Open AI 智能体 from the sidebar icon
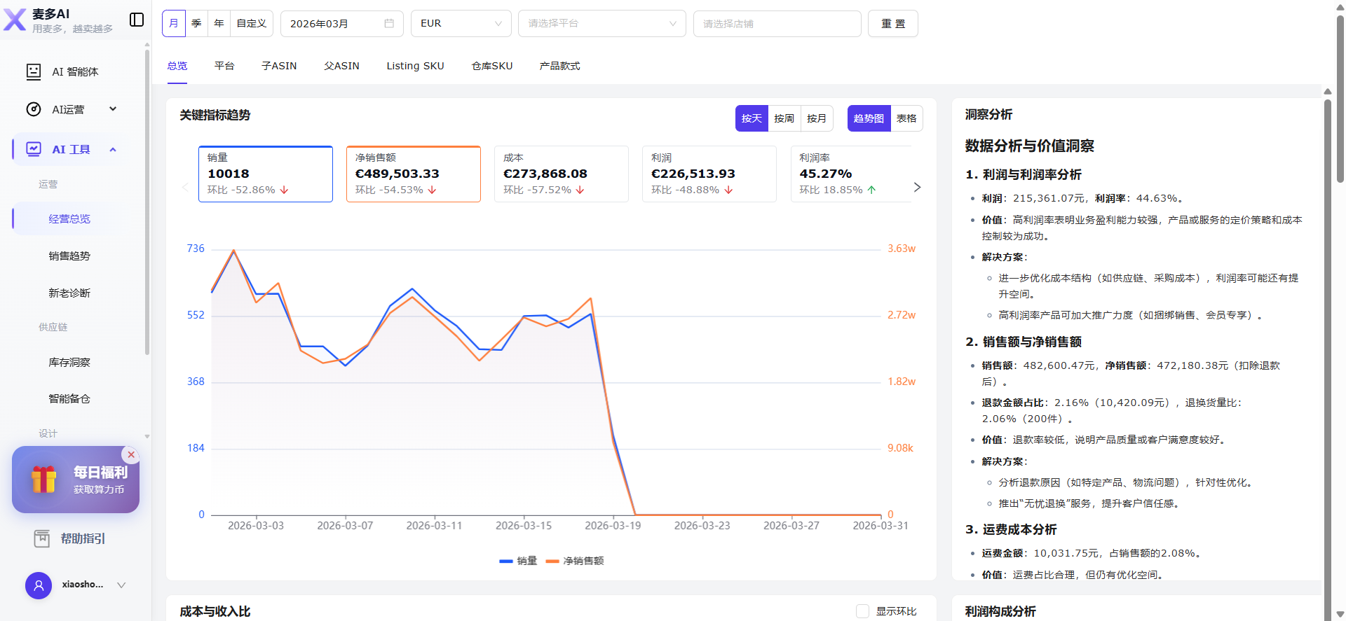Viewport: 1346px width, 621px height. [34, 71]
